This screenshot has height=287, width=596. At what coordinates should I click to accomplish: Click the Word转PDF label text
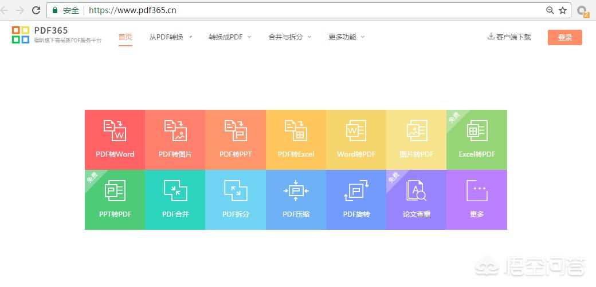click(356, 154)
